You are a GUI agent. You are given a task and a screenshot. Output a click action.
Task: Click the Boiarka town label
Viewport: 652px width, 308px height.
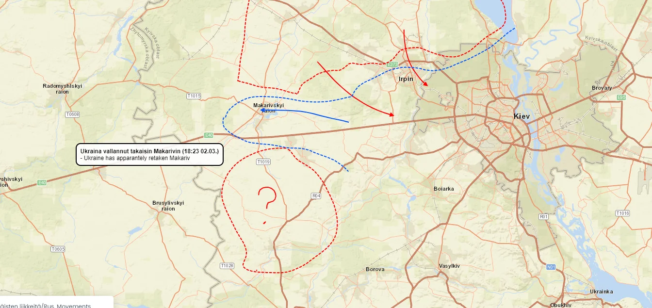coord(443,189)
